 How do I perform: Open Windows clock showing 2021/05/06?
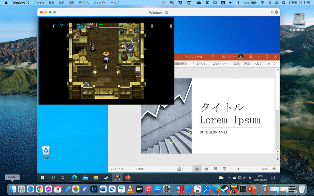260,178
